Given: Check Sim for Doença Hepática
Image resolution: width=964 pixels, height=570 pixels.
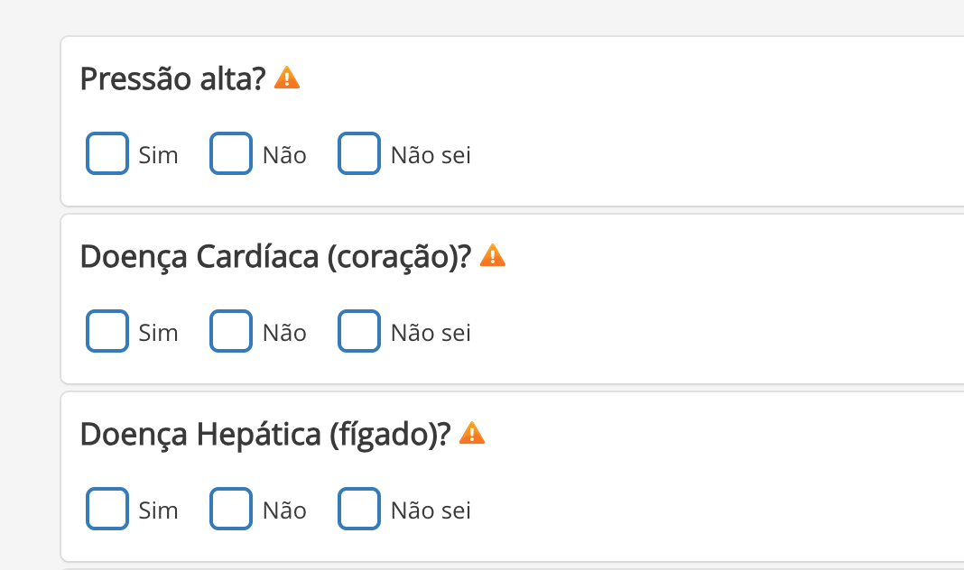Looking at the screenshot, I should pyautogui.click(x=107, y=509).
